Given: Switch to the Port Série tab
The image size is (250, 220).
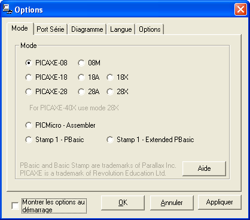Looking at the screenshot, I should click(x=50, y=29).
